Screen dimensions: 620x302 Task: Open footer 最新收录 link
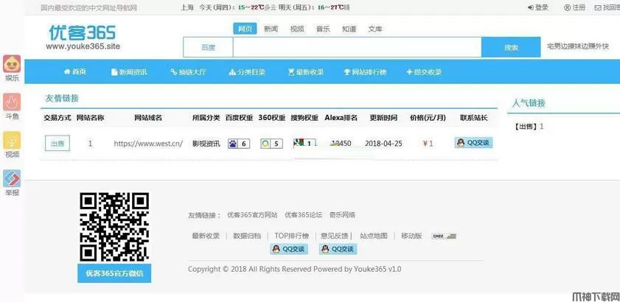pyautogui.click(x=206, y=236)
